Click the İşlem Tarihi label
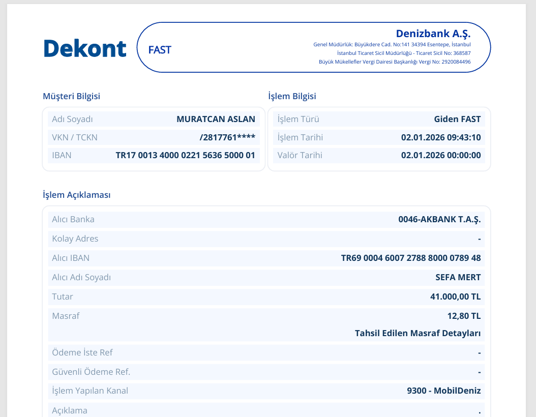The image size is (536, 417). 300,137
